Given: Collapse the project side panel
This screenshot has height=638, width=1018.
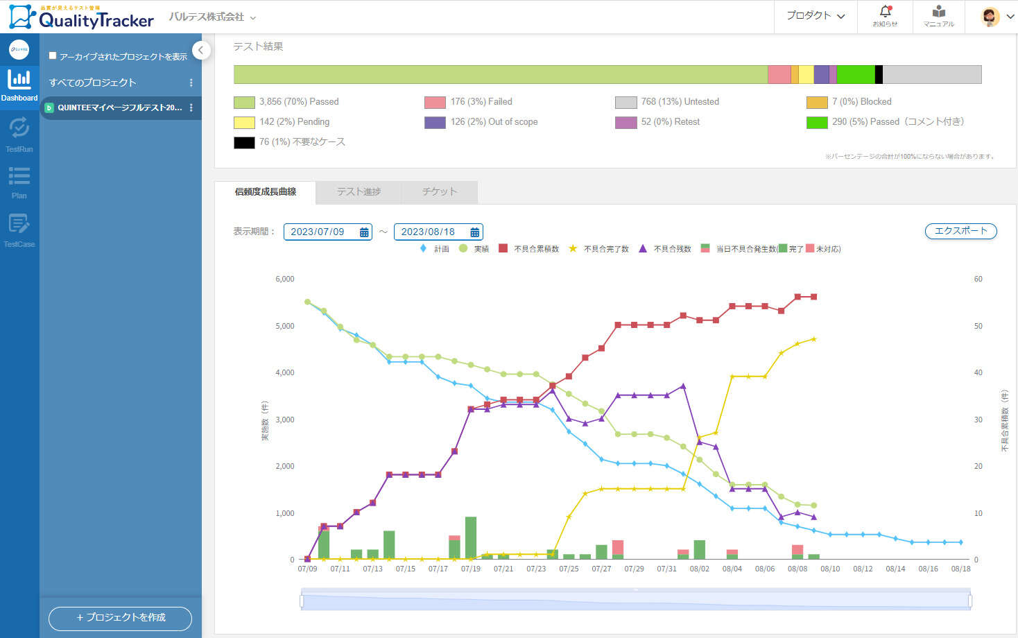Looking at the screenshot, I should tap(200, 50).
